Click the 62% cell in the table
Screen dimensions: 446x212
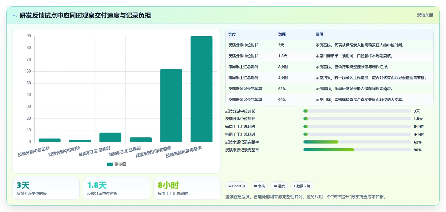point(282,89)
